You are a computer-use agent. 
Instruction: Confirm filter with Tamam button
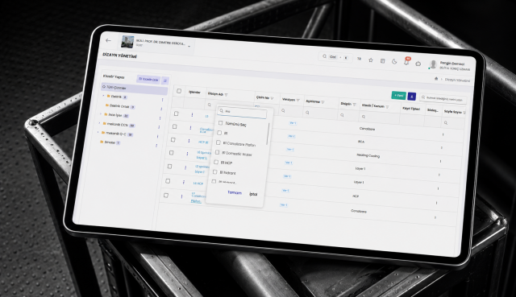pos(235,192)
